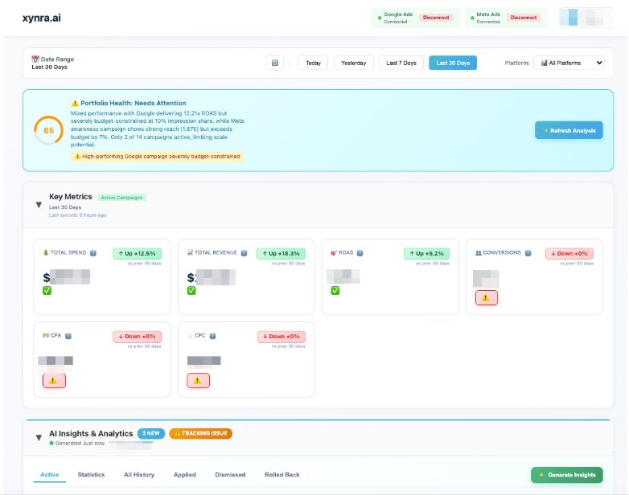This screenshot has height=495, width=629.
Task: Click Conversions warning alert icon
Action: tap(486, 298)
